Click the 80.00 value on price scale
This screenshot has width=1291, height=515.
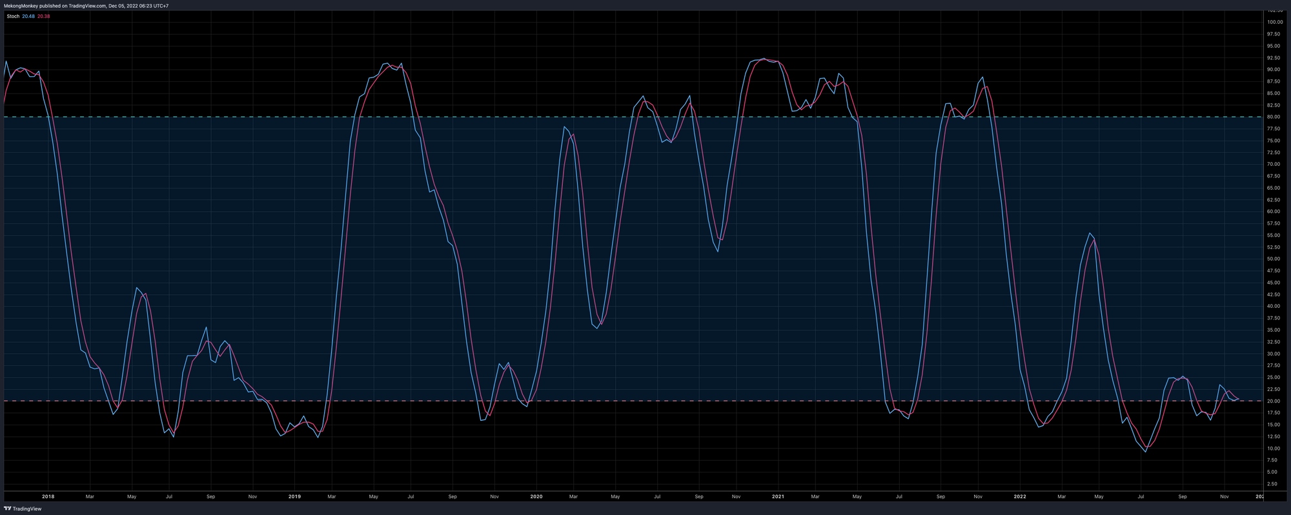click(x=1274, y=117)
